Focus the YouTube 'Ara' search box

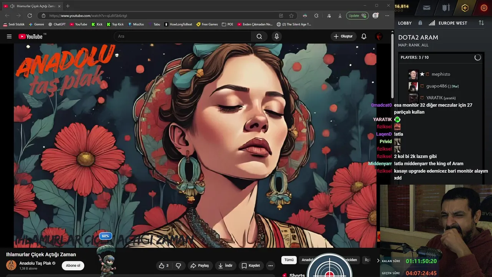(183, 37)
